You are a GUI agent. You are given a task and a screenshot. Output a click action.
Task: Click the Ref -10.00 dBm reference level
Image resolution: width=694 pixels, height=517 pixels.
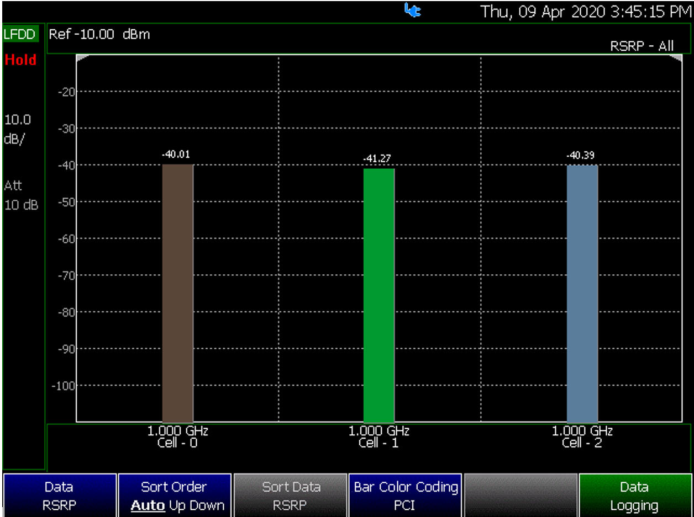(x=99, y=34)
